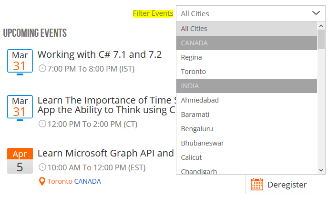Pick Bengaluru in the city filter
Image resolution: width=328 pixels, height=198 pixels.
click(197, 129)
